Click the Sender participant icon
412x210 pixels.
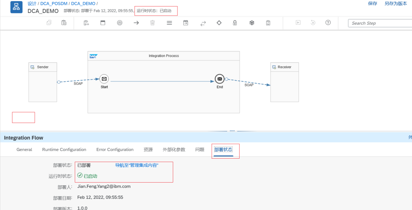point(32,67)
